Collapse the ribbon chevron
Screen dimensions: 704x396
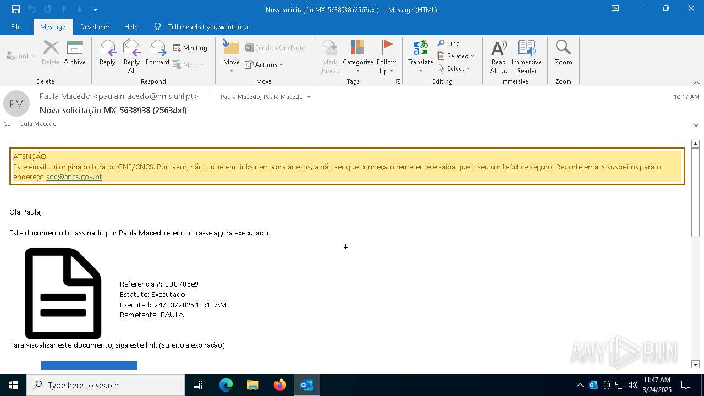pyautogui.click(x=696, y=81)
